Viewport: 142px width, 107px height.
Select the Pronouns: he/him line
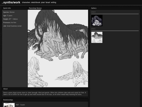(x=10, y=22)
